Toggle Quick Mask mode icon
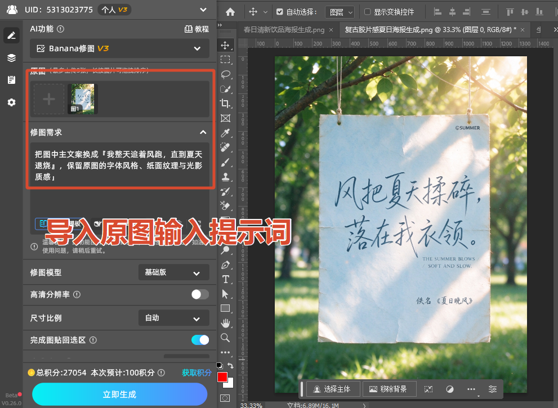This screenshot has height=408, width=558. pos(225,398)
